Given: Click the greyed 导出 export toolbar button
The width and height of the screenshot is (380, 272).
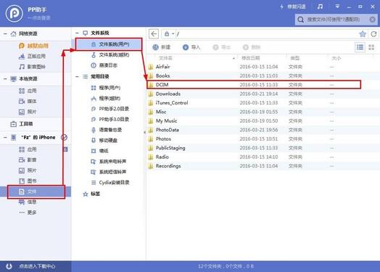Looking at the screenshot, I should pos(221,47).
